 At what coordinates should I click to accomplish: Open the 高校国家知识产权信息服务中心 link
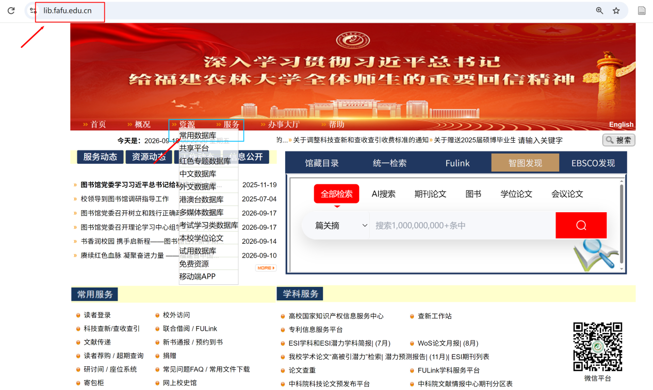[336, 316]
